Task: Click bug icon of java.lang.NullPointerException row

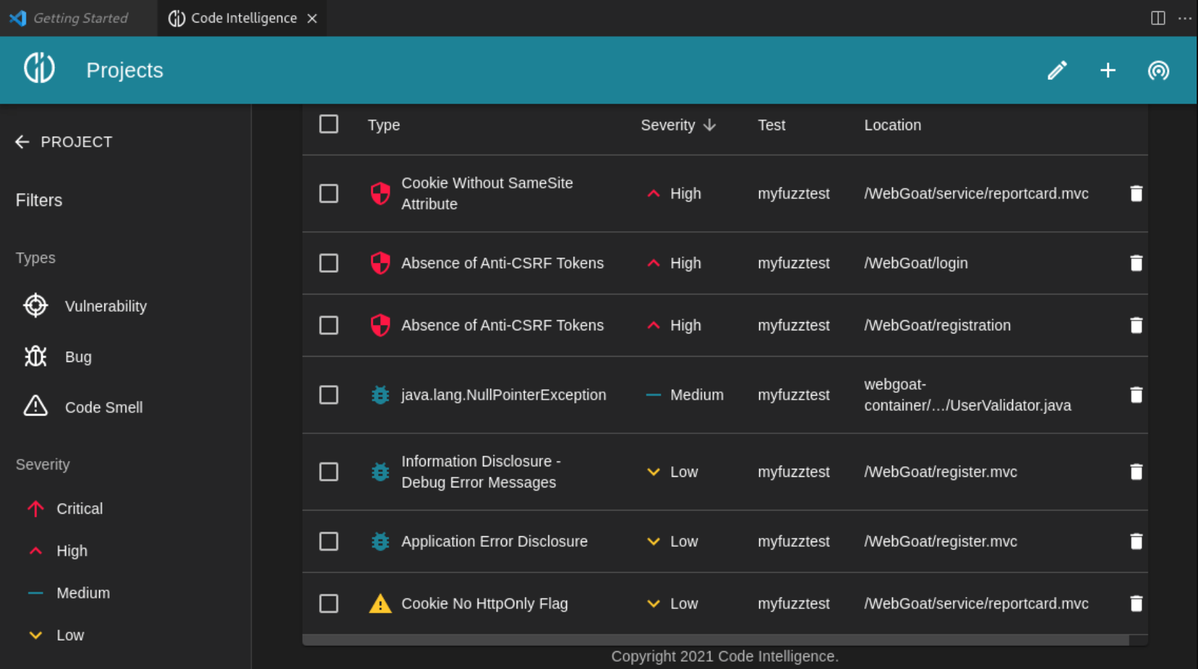Action: tap(380, 395)
